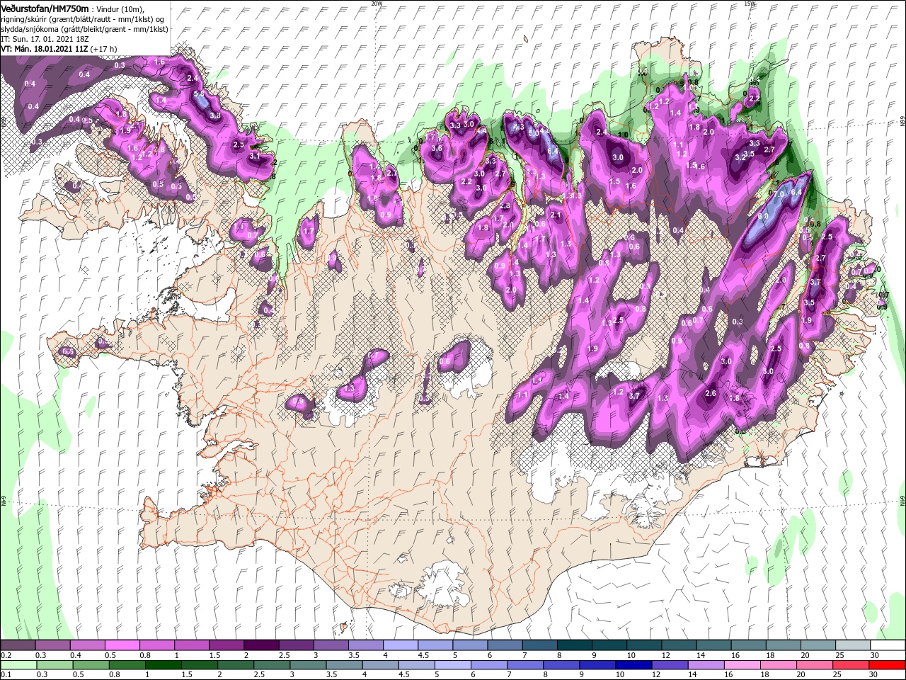Click the '12' label in the upper legend row

[x=666, y=655]
